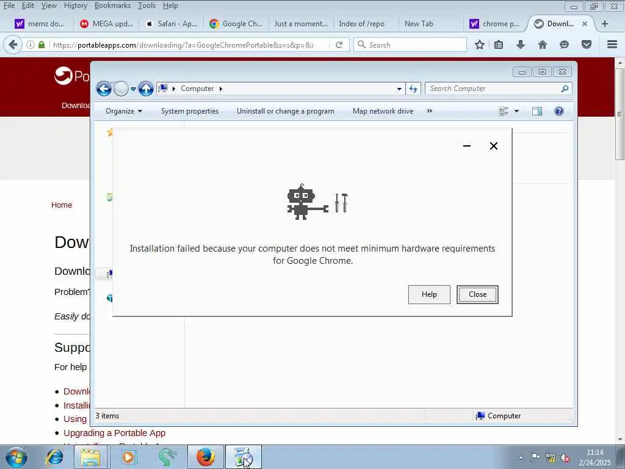Click Close button in Chrome installer dialog
The width and height of the screenshot is (625, 469).
pos(477,294)
